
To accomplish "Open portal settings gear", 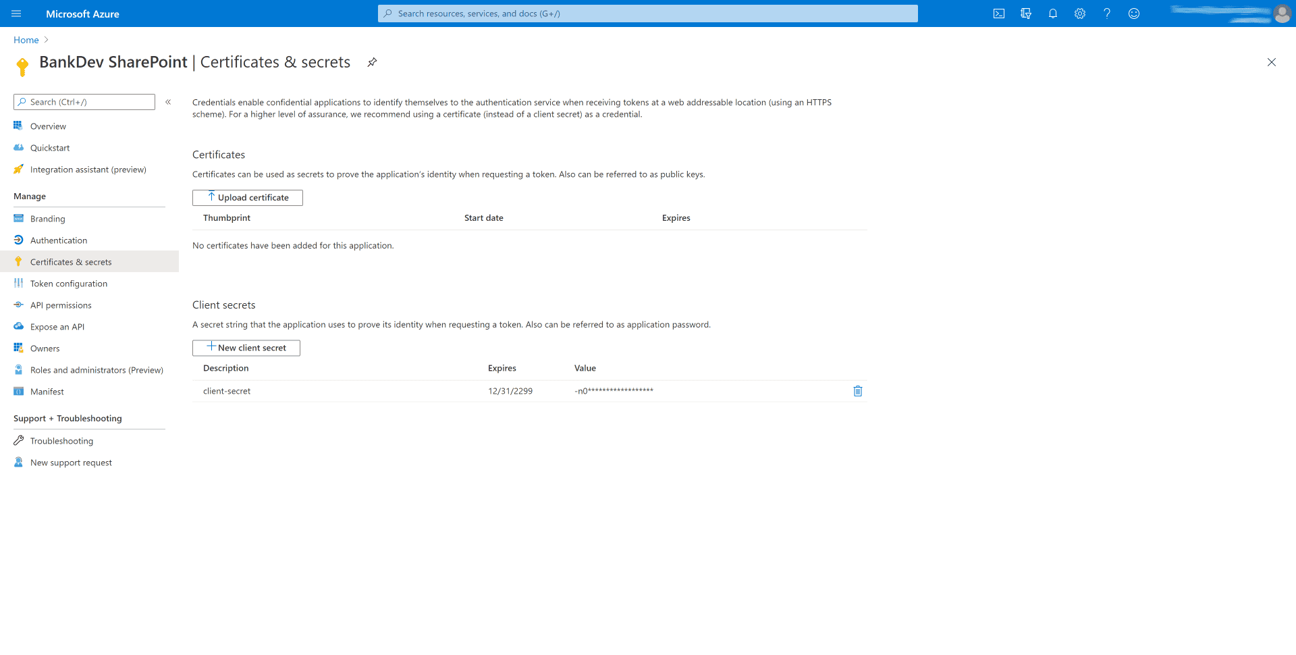I will pyautogui.click(x=1080, y=14).
